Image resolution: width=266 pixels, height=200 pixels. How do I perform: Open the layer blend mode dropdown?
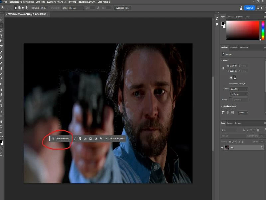click(233, 136)
